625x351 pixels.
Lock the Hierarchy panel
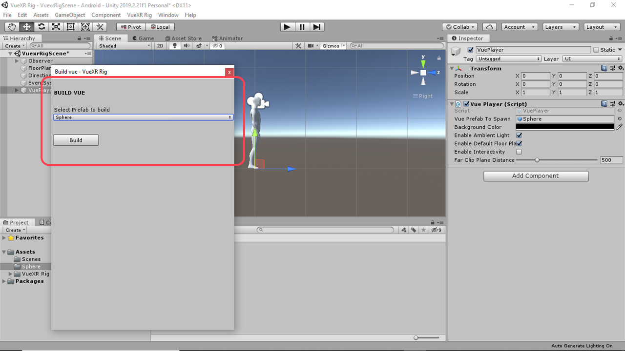(x=80, y=39)
